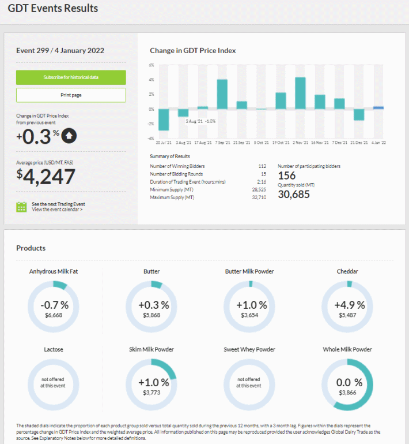409x444 pixels.
Task: Open the Whole Milk Powder dial
Action: [347, 385]
